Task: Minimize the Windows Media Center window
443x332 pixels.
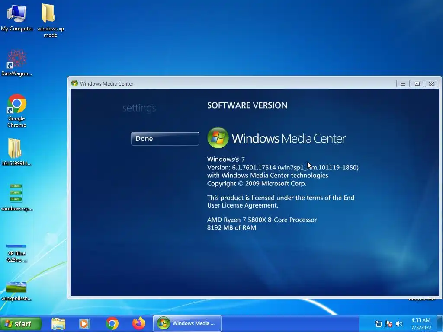Action: (403, 83)
